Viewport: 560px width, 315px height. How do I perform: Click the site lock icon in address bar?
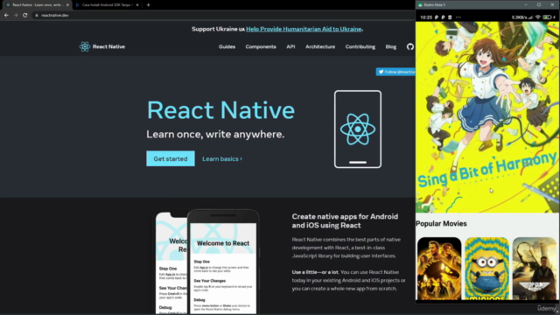37,16
